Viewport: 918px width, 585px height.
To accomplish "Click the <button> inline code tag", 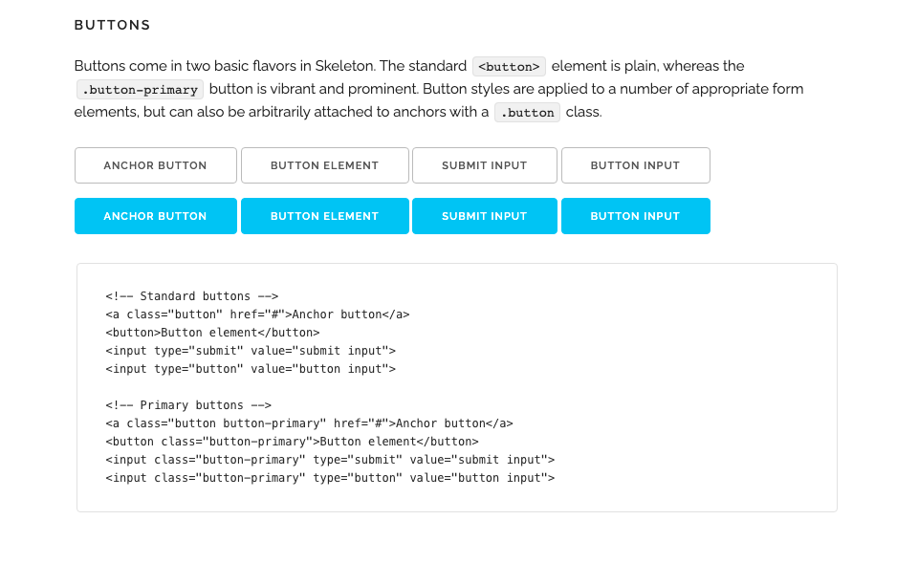I will pyautogui.click(x=509, y=66).
